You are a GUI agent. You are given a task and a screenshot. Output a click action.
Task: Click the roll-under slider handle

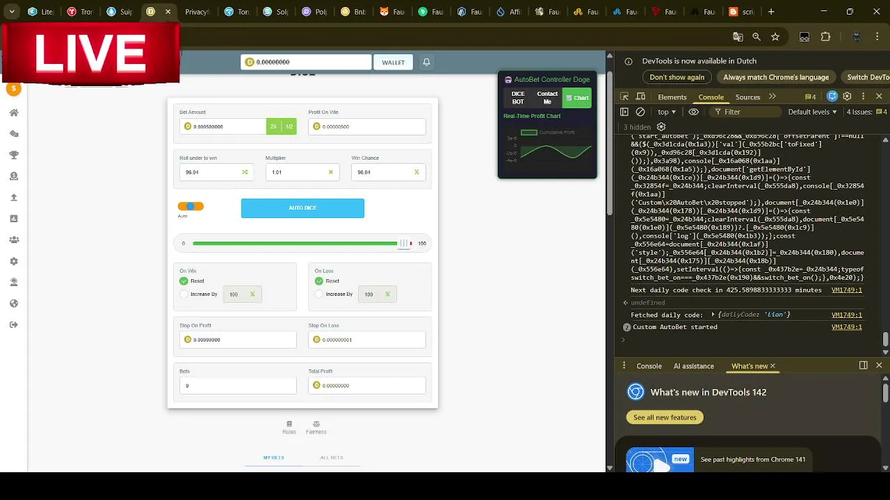[x=404, y=243]
